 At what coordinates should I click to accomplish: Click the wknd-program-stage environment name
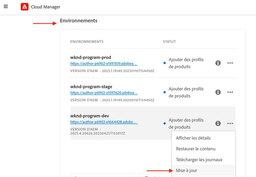(91, 86)
